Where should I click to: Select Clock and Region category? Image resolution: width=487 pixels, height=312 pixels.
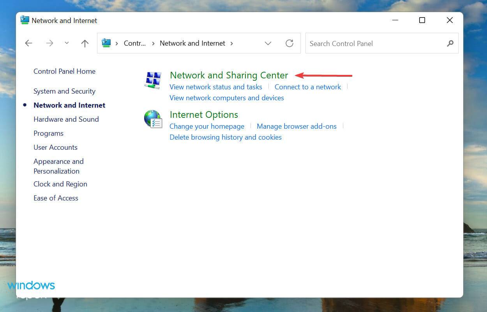click(x=60, y=184)
